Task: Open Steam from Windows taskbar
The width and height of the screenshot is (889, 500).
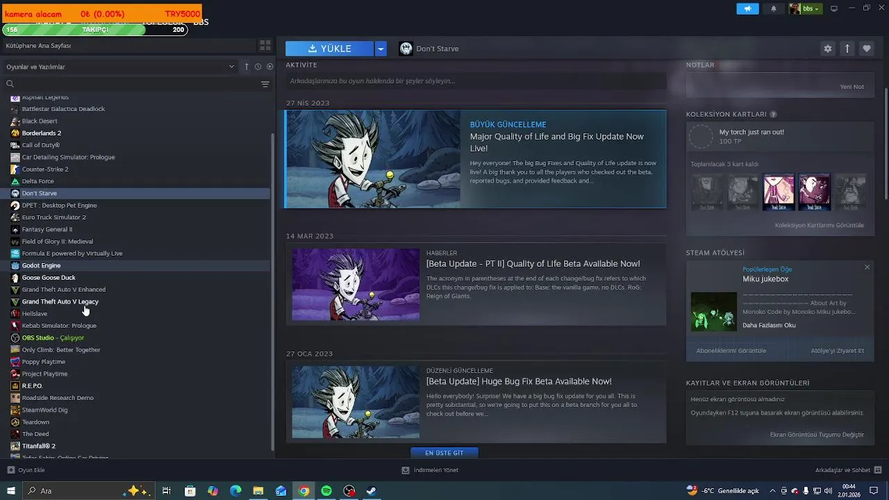Action: tap(372, 491)
